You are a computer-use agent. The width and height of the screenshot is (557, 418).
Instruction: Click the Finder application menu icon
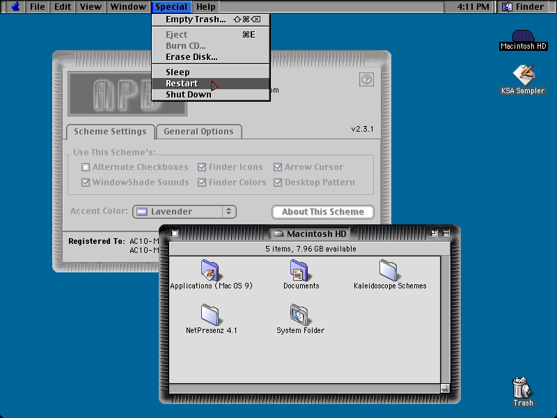click(508, 7)
